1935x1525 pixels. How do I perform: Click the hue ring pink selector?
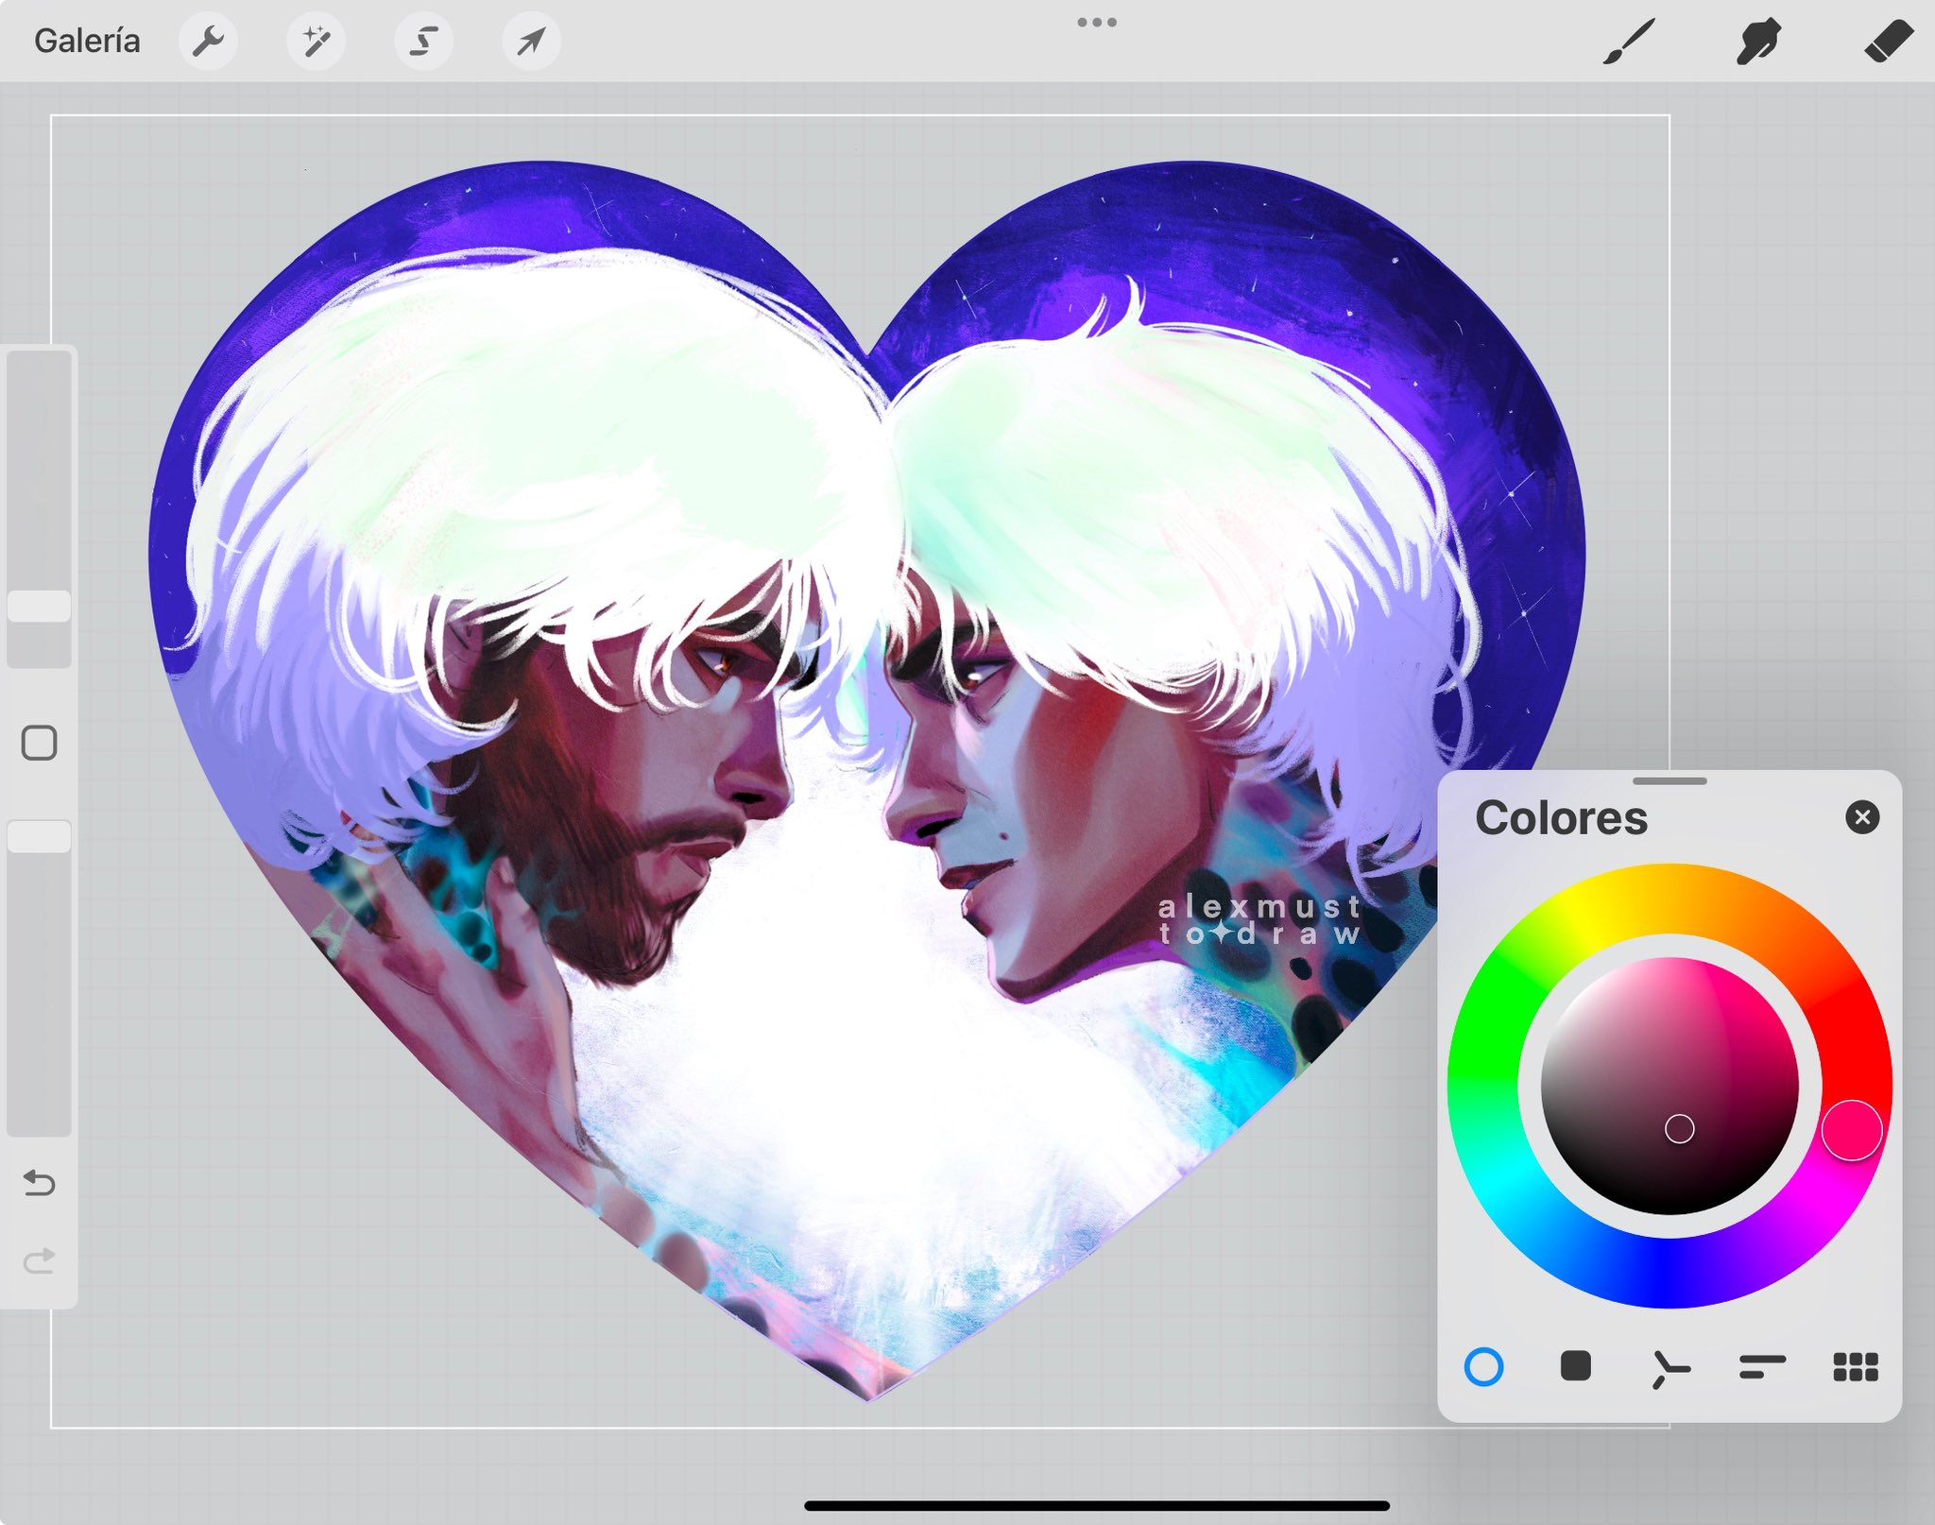(x=1851, y=1130)
